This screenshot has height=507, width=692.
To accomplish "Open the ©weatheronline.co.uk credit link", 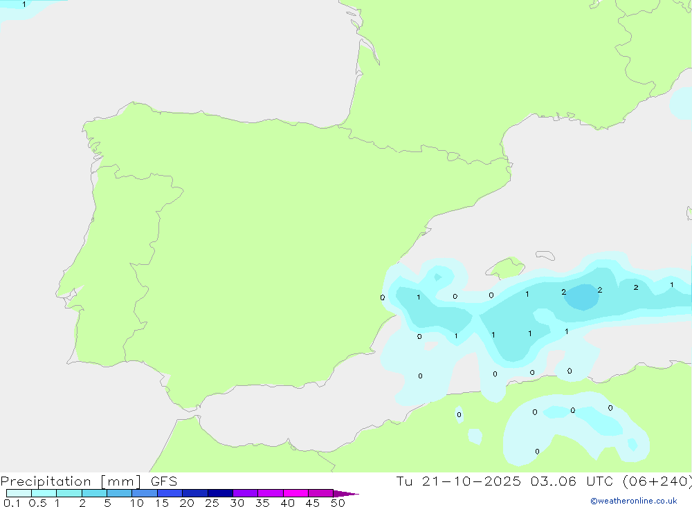I will coord(634,501).
